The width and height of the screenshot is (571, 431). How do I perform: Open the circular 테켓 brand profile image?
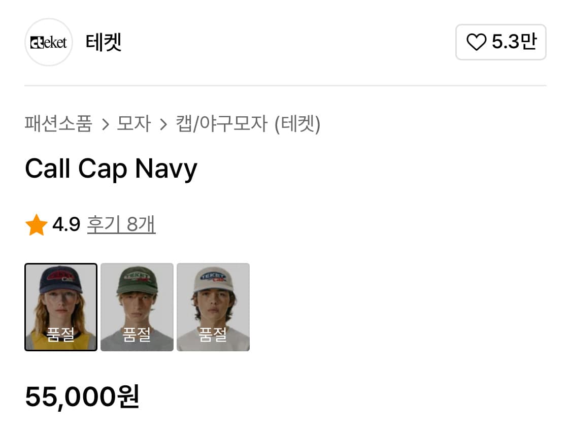coord(48,42)
